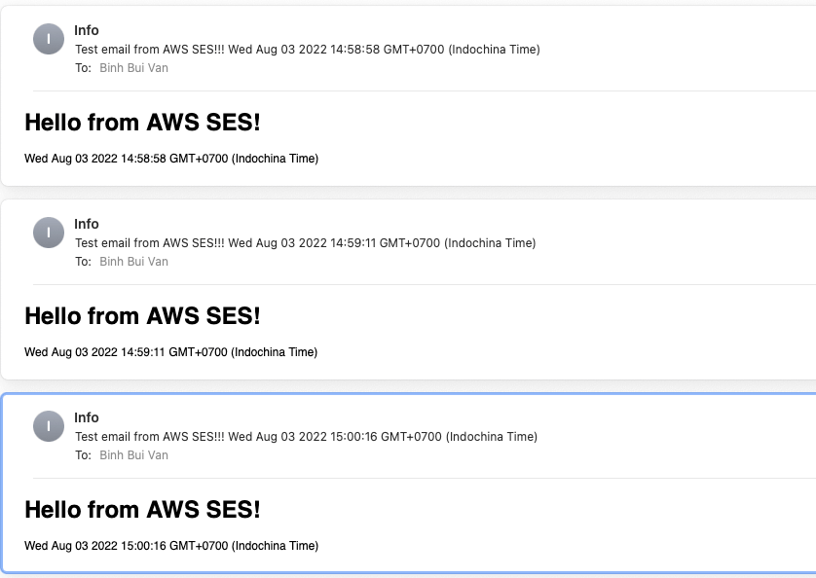The image size is (816, 578).
Task: Click the Hello from AWS SES heading in the 15:00:16 email
Action: tap(142, 509)
